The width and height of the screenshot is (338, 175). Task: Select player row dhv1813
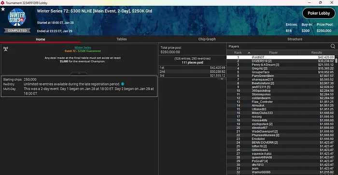[281, 165]
